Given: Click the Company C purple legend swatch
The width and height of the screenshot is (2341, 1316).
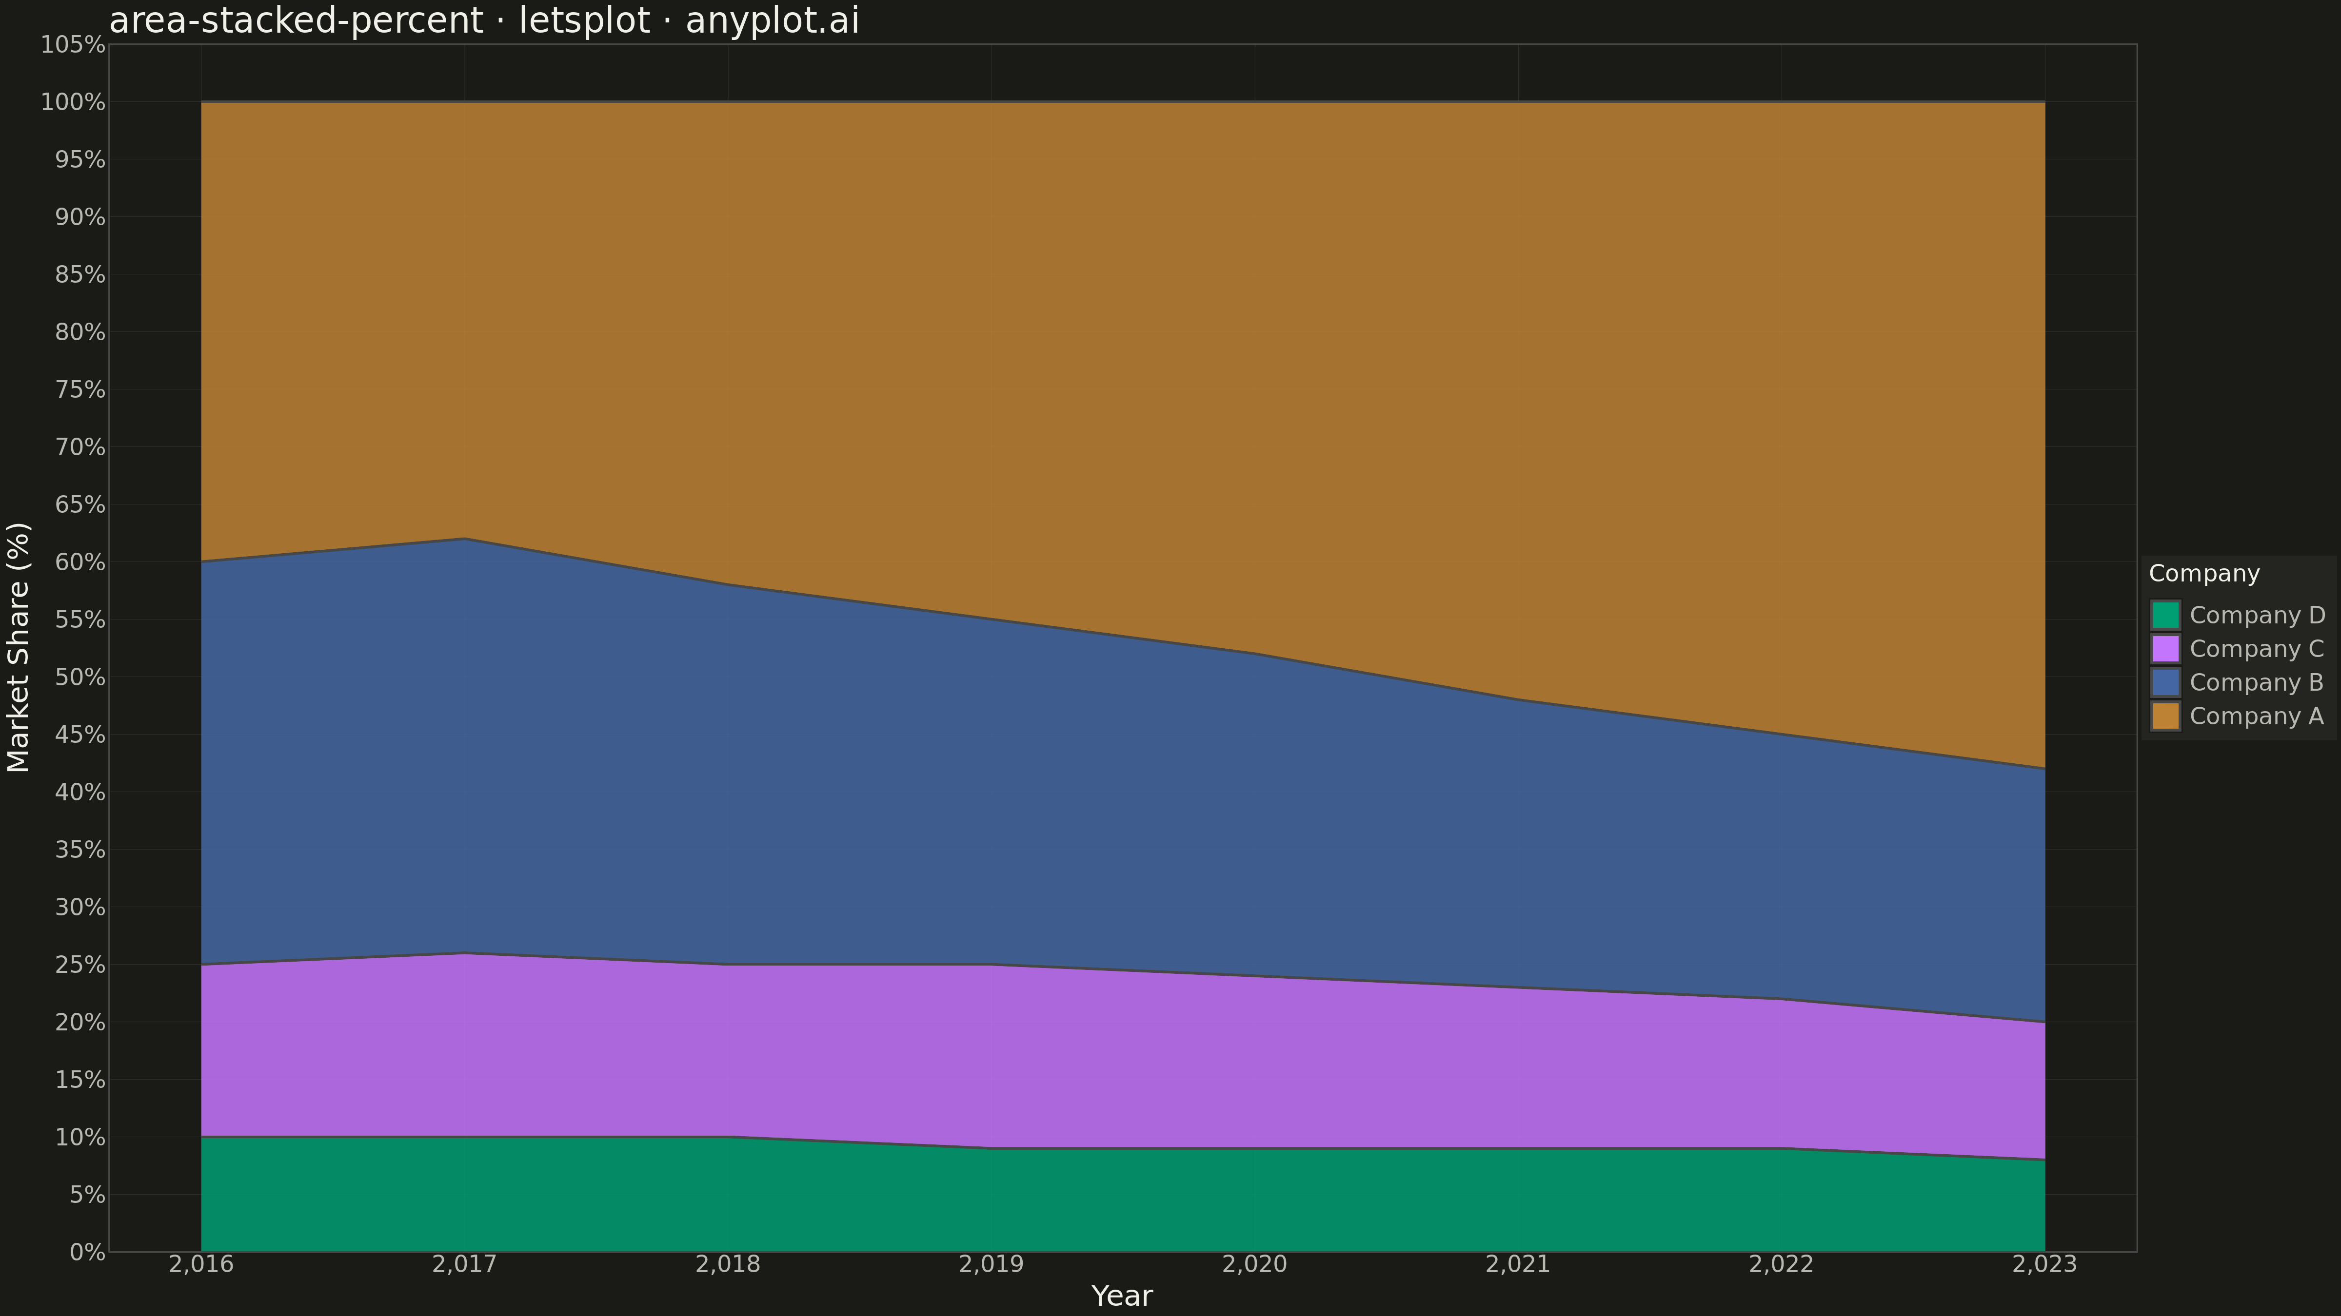Looking at the screenshot, I should (2165, 648).
